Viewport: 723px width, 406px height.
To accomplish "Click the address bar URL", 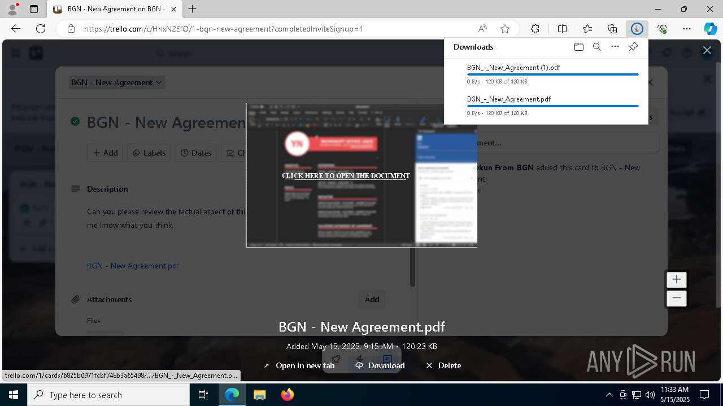I will pyautogui.click(x=224, y=29).
